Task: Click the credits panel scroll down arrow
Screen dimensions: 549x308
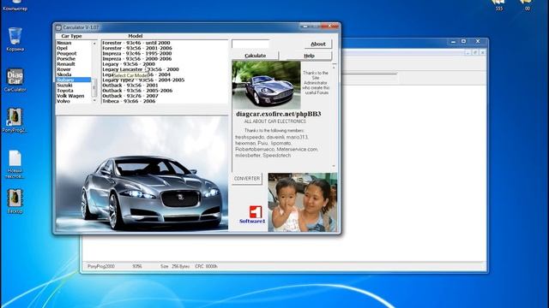Action: [334, 166]
